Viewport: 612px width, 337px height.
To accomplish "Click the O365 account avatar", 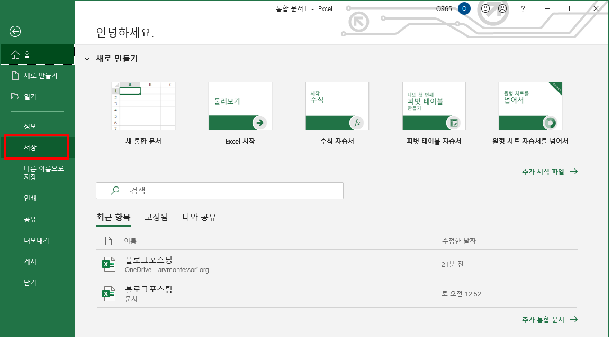I will pos(464,8).
